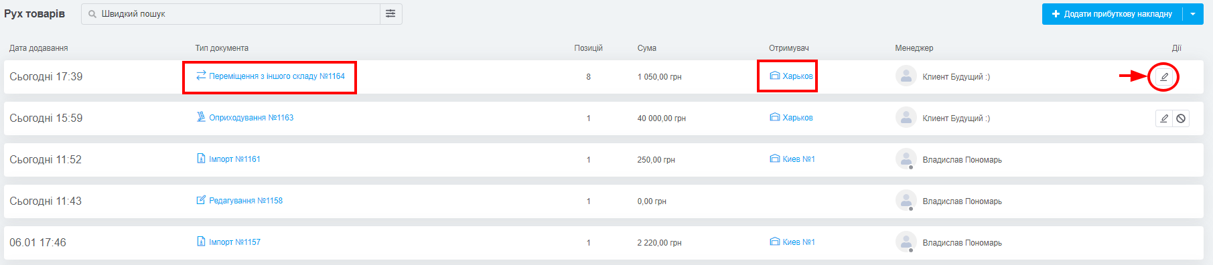Click avatar of Клиент Будущий in first row
The image size is (1213, 265).
coord(906,76)
